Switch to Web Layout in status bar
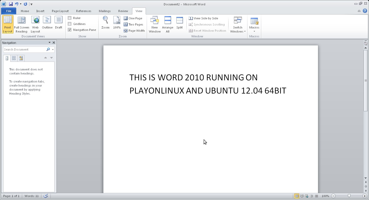Image resolution: width=369 pixels, height=200 pixels. tap(307, 196)
